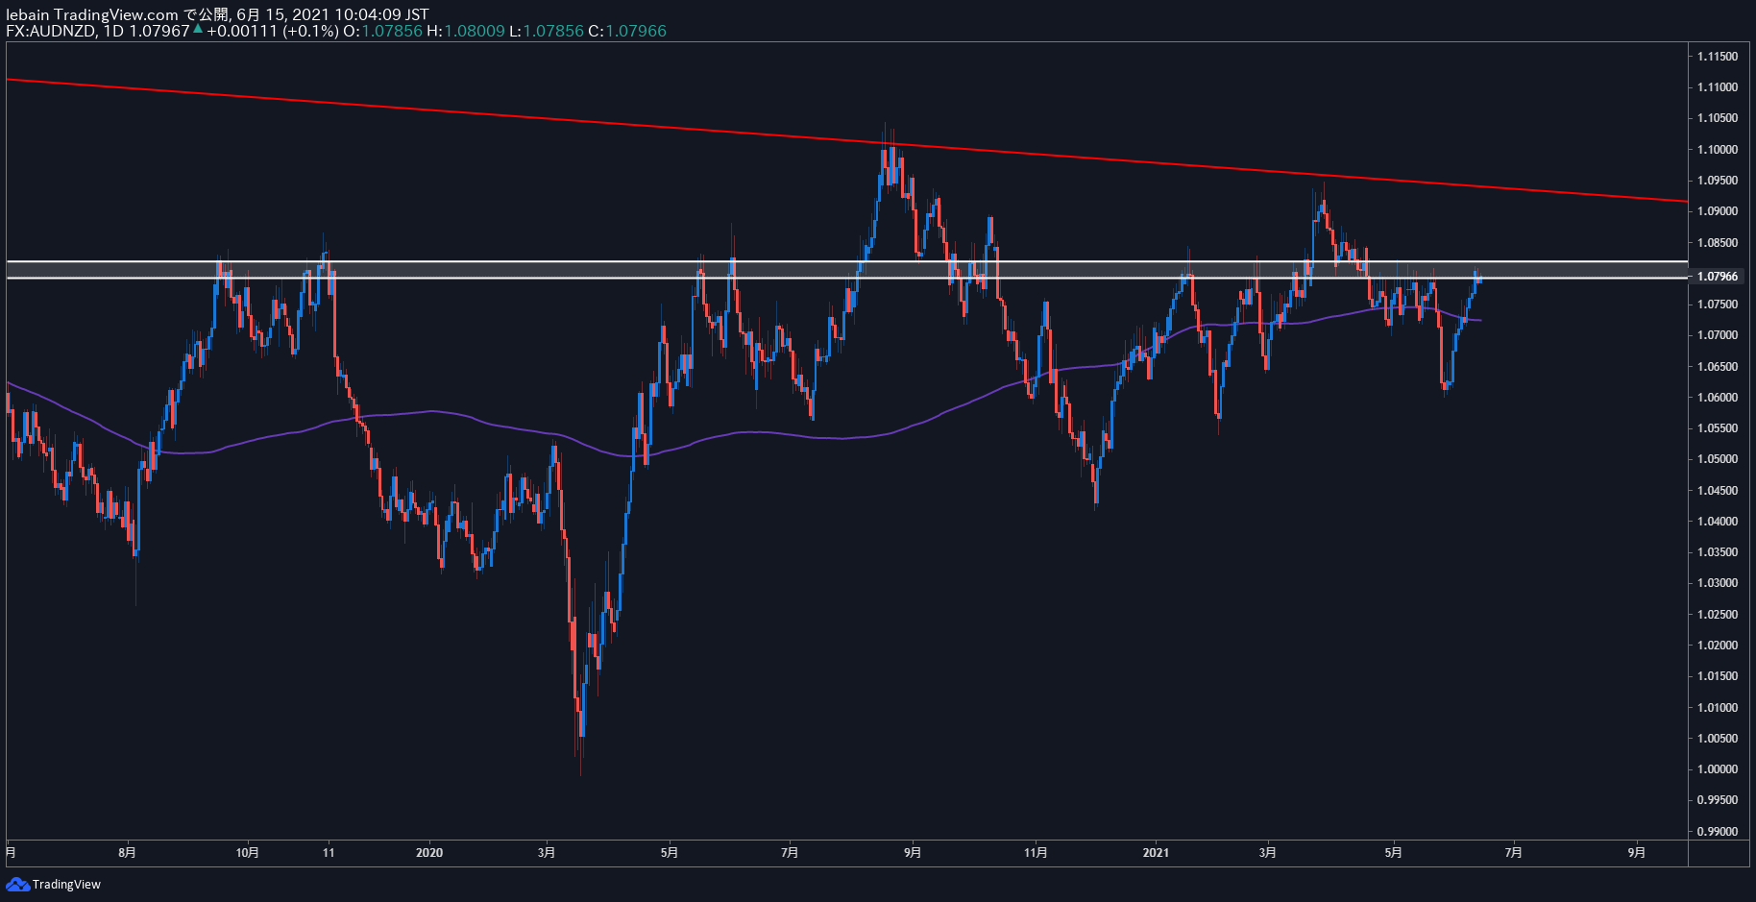The width and height of the screenshot is (1756, 902).
Task: Click the 1.10000 price axis label
Action: click(1718, 150)
